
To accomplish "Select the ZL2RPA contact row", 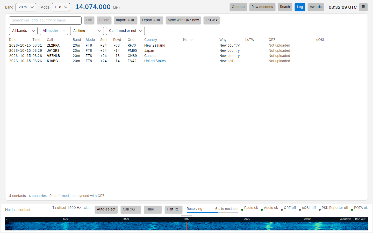I will 187,45.
